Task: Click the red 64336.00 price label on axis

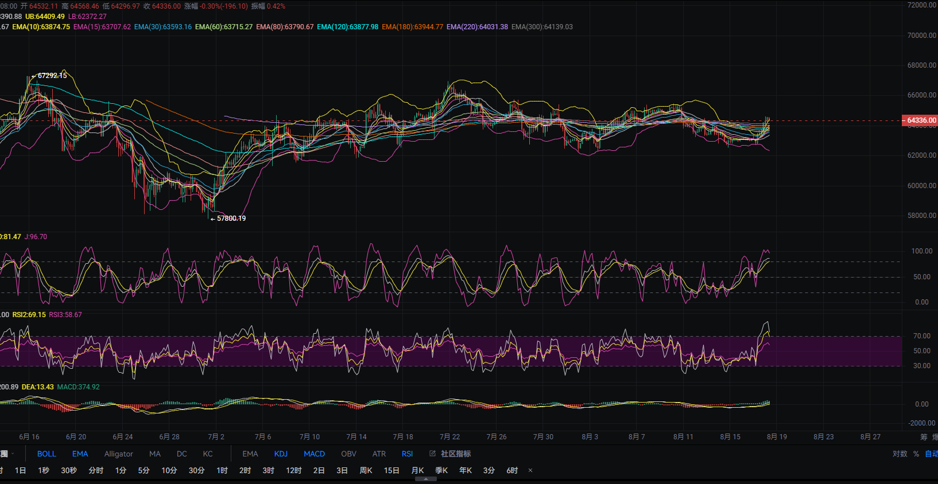Action: [920, 120]
